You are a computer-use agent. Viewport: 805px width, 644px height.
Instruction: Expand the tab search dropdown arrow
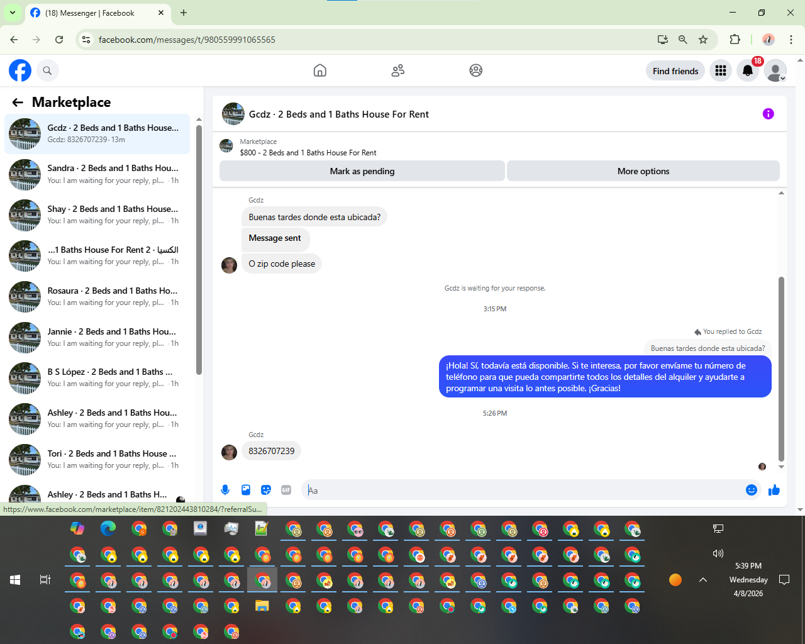(12, 13)
